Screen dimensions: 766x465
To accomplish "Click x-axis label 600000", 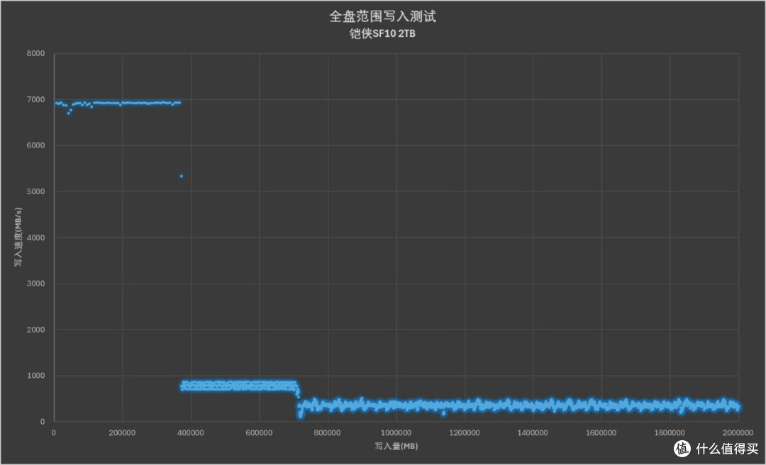I will coord(259,433).
